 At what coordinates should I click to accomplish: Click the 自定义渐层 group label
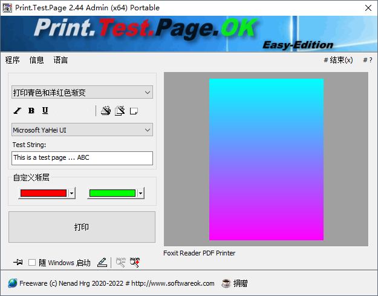(x=31, y=177)
